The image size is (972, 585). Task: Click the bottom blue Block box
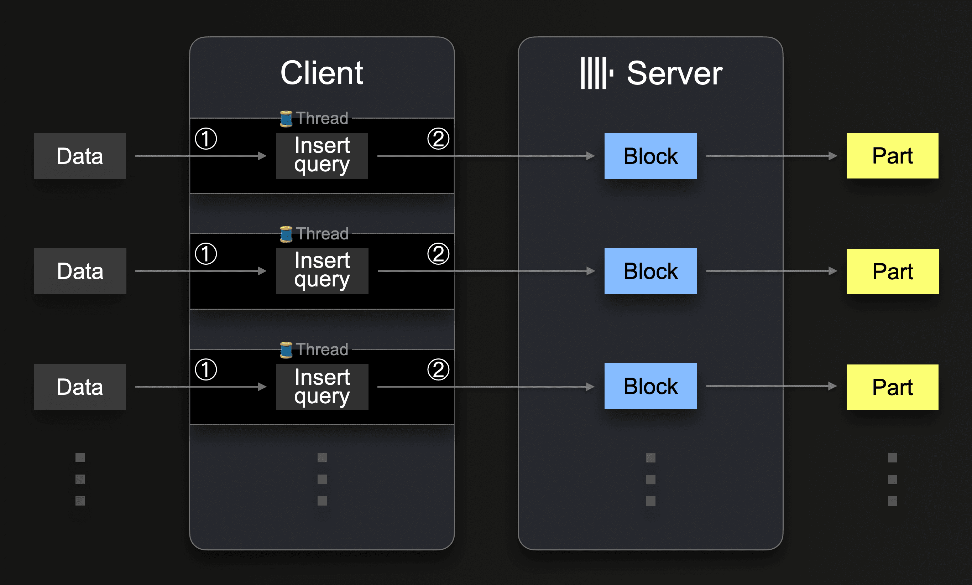(x=650, y=386)
